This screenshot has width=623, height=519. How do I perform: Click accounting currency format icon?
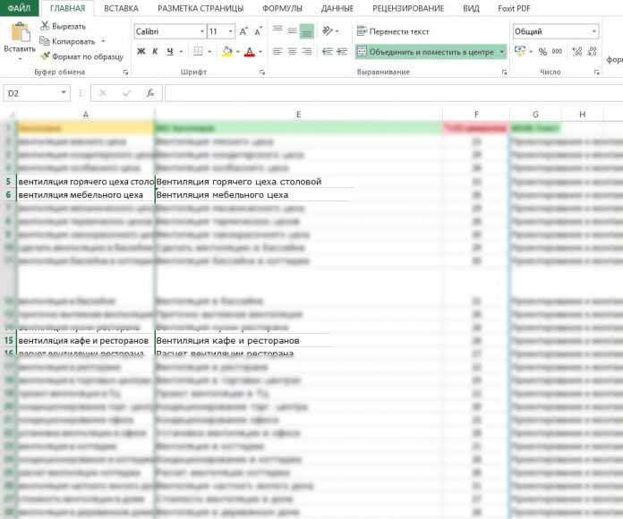click(519, 51)
